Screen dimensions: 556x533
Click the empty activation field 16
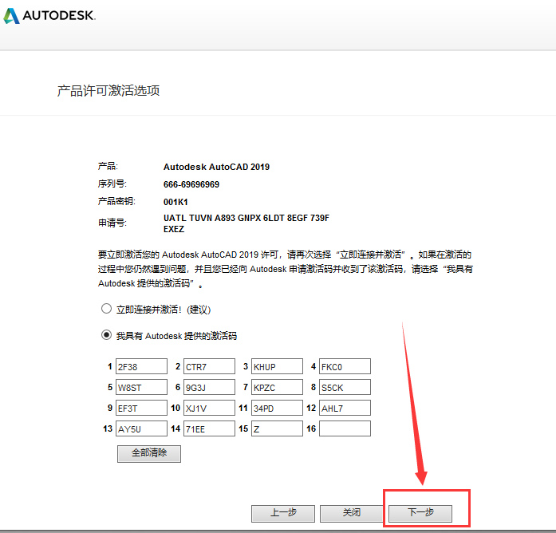click(345, 428)
